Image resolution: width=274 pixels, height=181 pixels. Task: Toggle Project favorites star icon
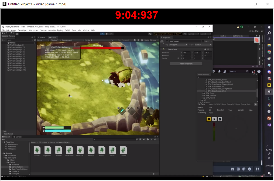pos(151,139)
